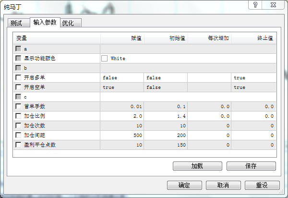Image resolution: width=288 pixels, height=198 pixels.
Task: Select the 输入参数 tab
Action: [45, 23]
